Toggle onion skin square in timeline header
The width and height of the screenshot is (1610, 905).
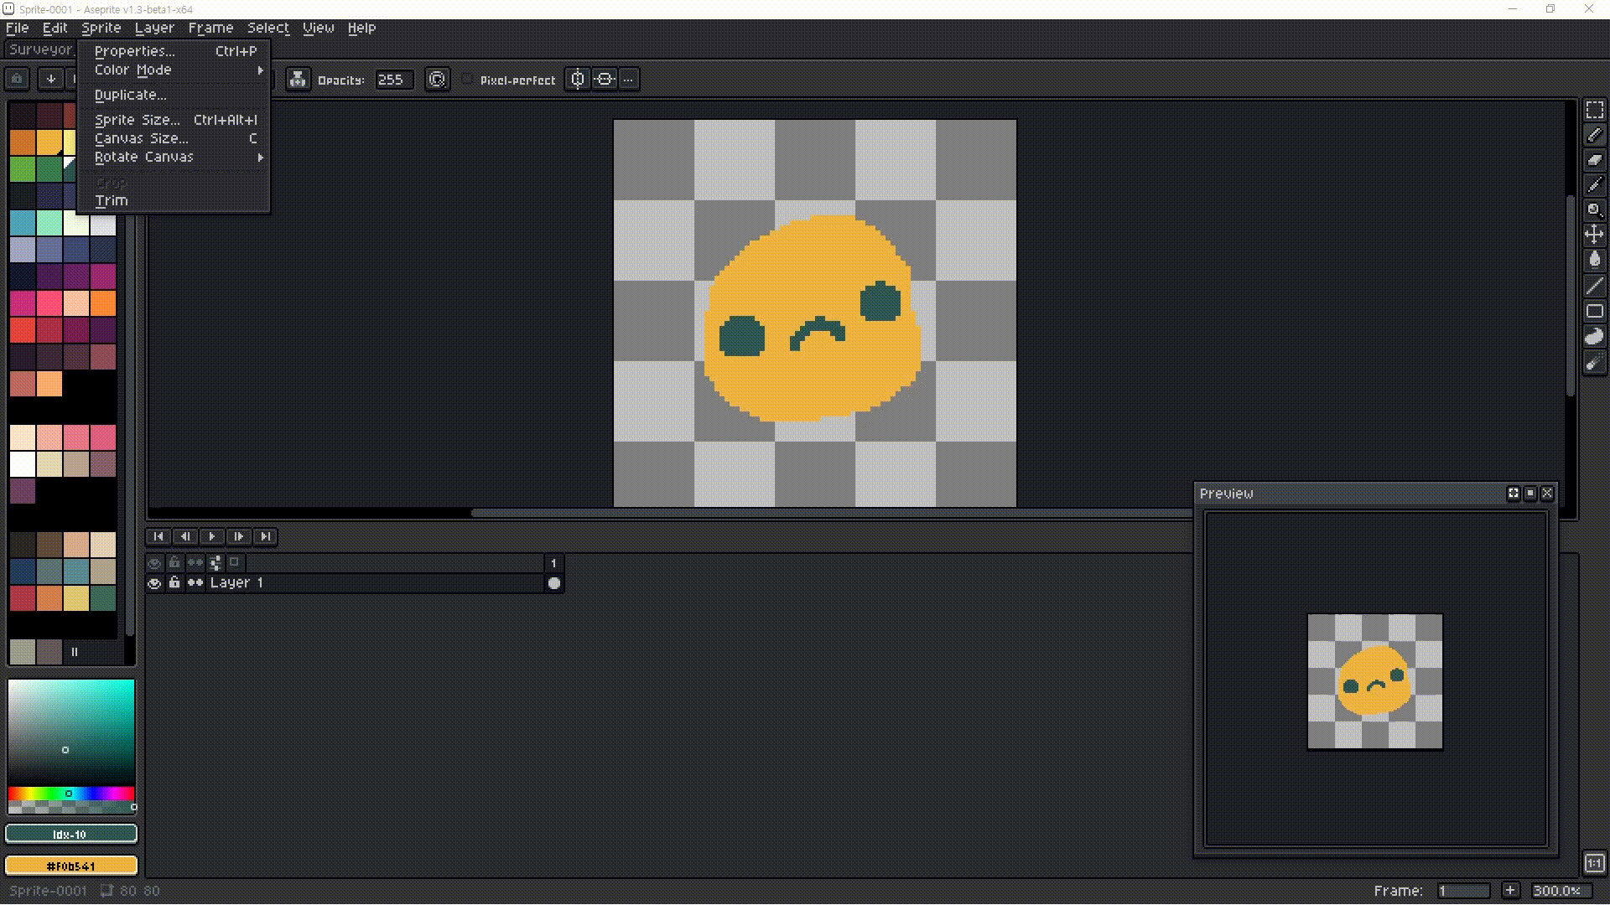click(235, 562)
